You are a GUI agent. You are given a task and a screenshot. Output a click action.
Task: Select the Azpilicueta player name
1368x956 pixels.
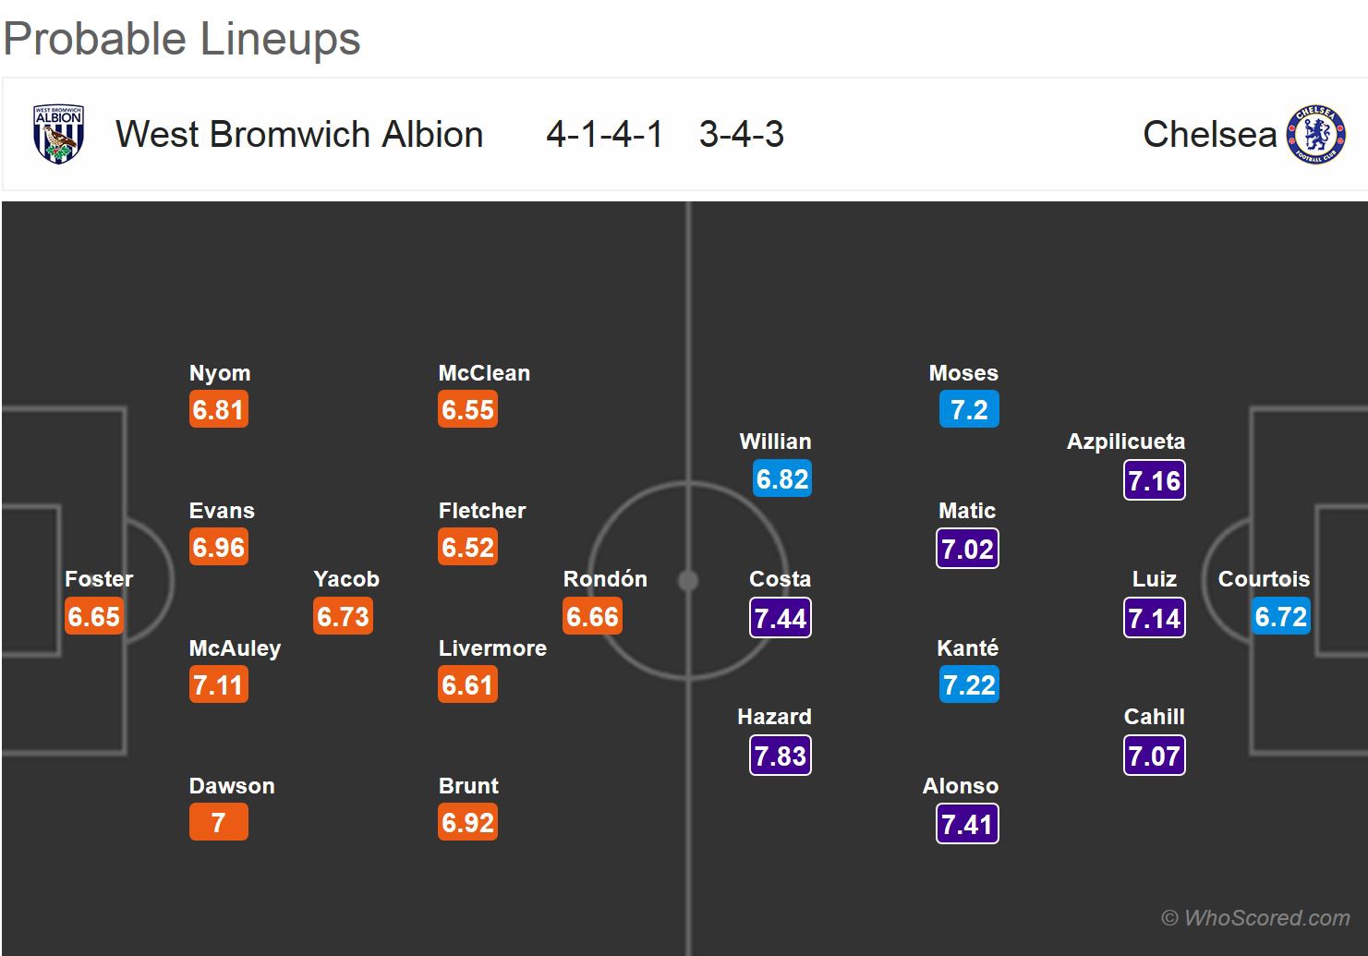(1125, 442)
